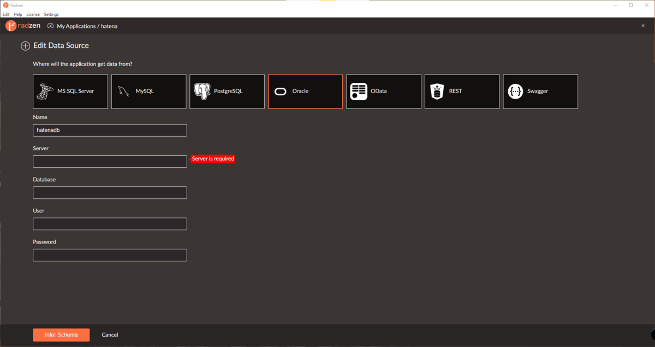Choose the MySQL data source tile
The width and height of the screenshot is (655, 347).
148,92
